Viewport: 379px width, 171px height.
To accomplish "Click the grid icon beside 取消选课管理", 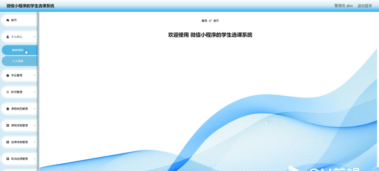I will tap(8, 159).
